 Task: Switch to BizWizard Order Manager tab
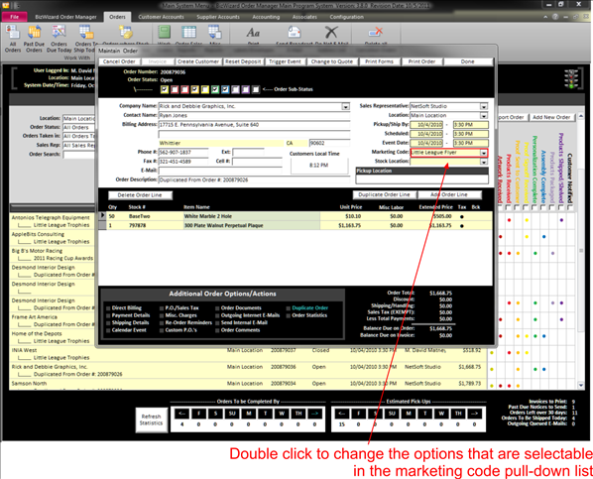click(x=65, y=17)
